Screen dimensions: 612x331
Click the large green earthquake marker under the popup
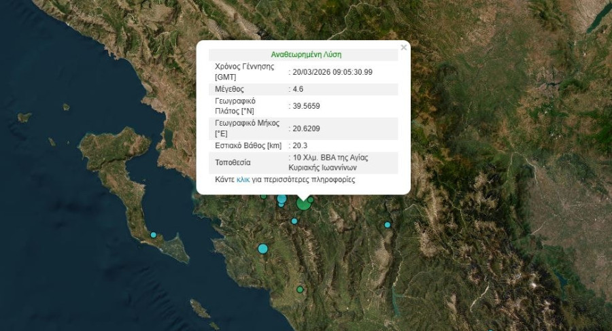click(x=303, y=203)
